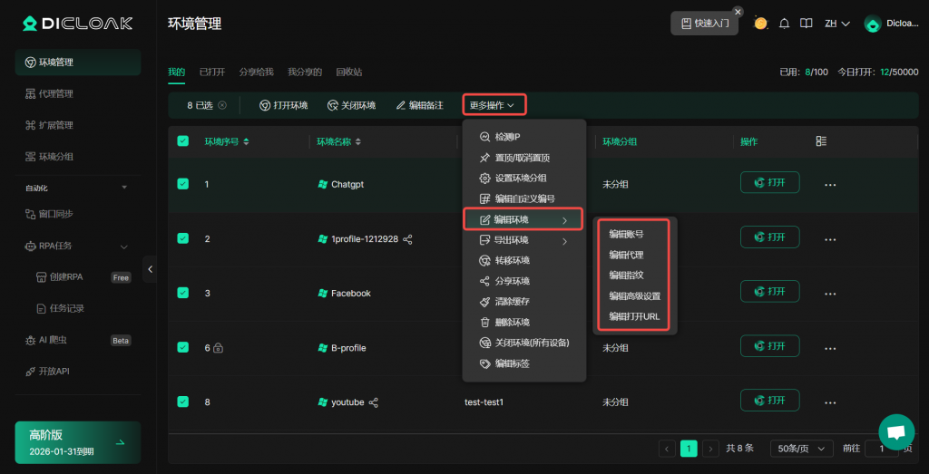929x474 pixels.
Task: Click the column settings icon in table header
Action: coord(821,141)
